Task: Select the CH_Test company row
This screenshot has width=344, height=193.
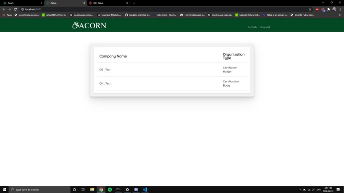Action: click(172, 83)
